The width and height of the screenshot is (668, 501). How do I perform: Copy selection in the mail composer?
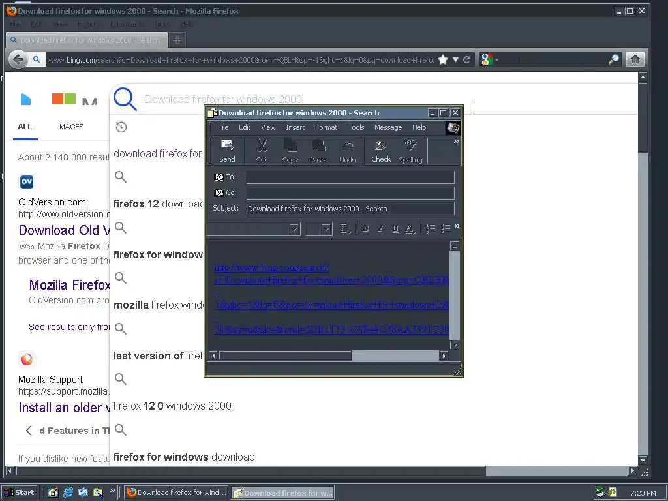[x=290, y=151]
